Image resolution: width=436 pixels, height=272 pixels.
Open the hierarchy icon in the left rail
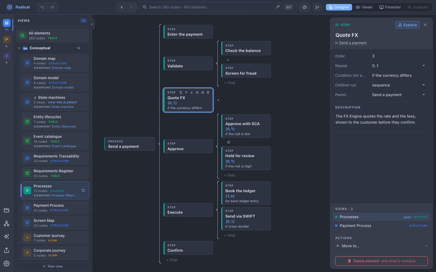click(6, 223)
